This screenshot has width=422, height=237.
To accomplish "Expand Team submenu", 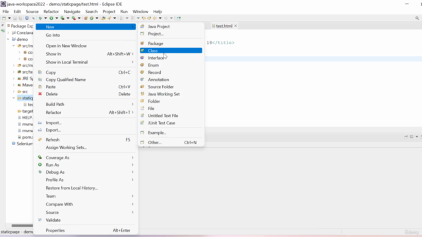I will [133, 196].
